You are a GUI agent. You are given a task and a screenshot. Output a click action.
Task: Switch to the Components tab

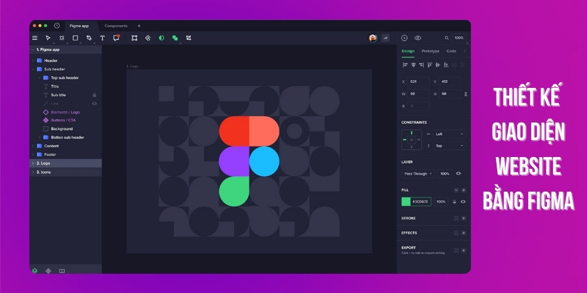116,26
